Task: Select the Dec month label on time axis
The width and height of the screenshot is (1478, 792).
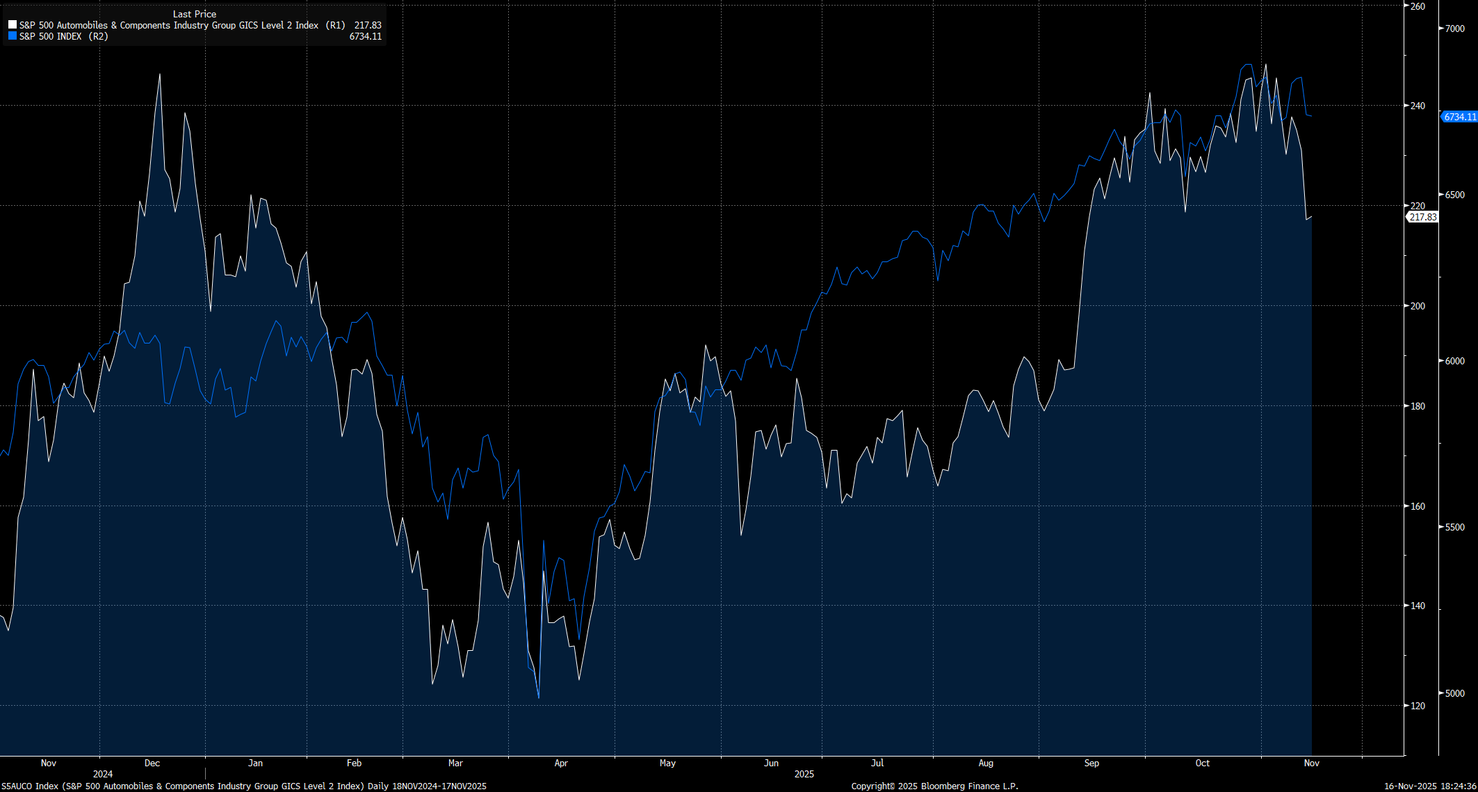Action: [152, 763]
